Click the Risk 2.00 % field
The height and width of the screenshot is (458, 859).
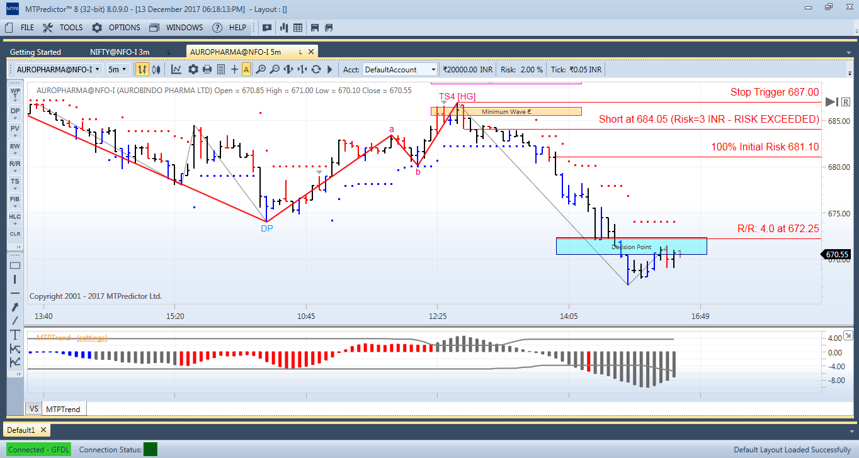coord(521,70)
